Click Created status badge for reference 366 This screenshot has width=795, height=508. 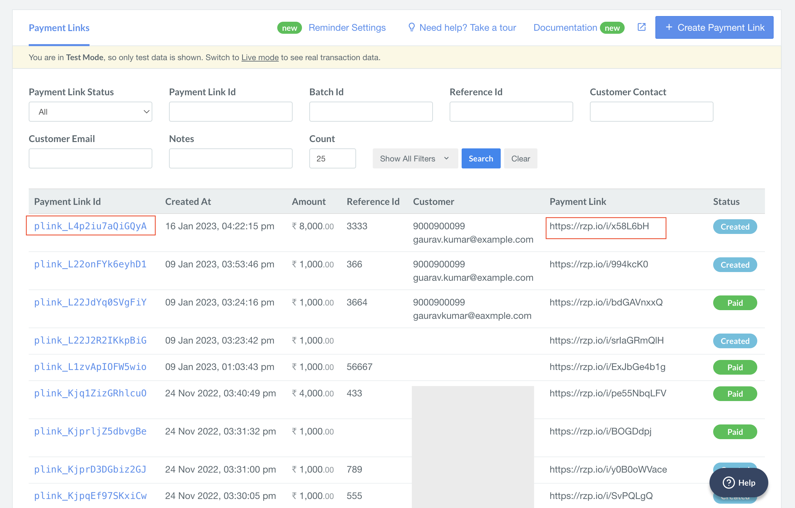pyautogui.click(x=735, y=265)
